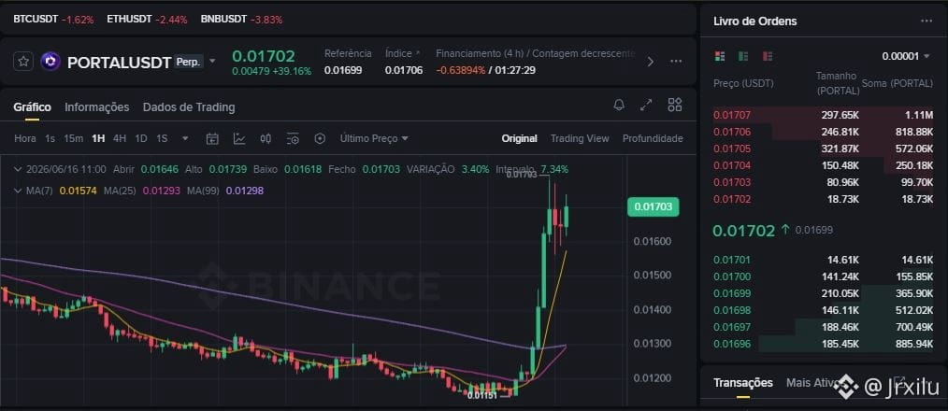Select the 1s interval
This screenshot has width=948, height=411.
[x=50, y=138]
